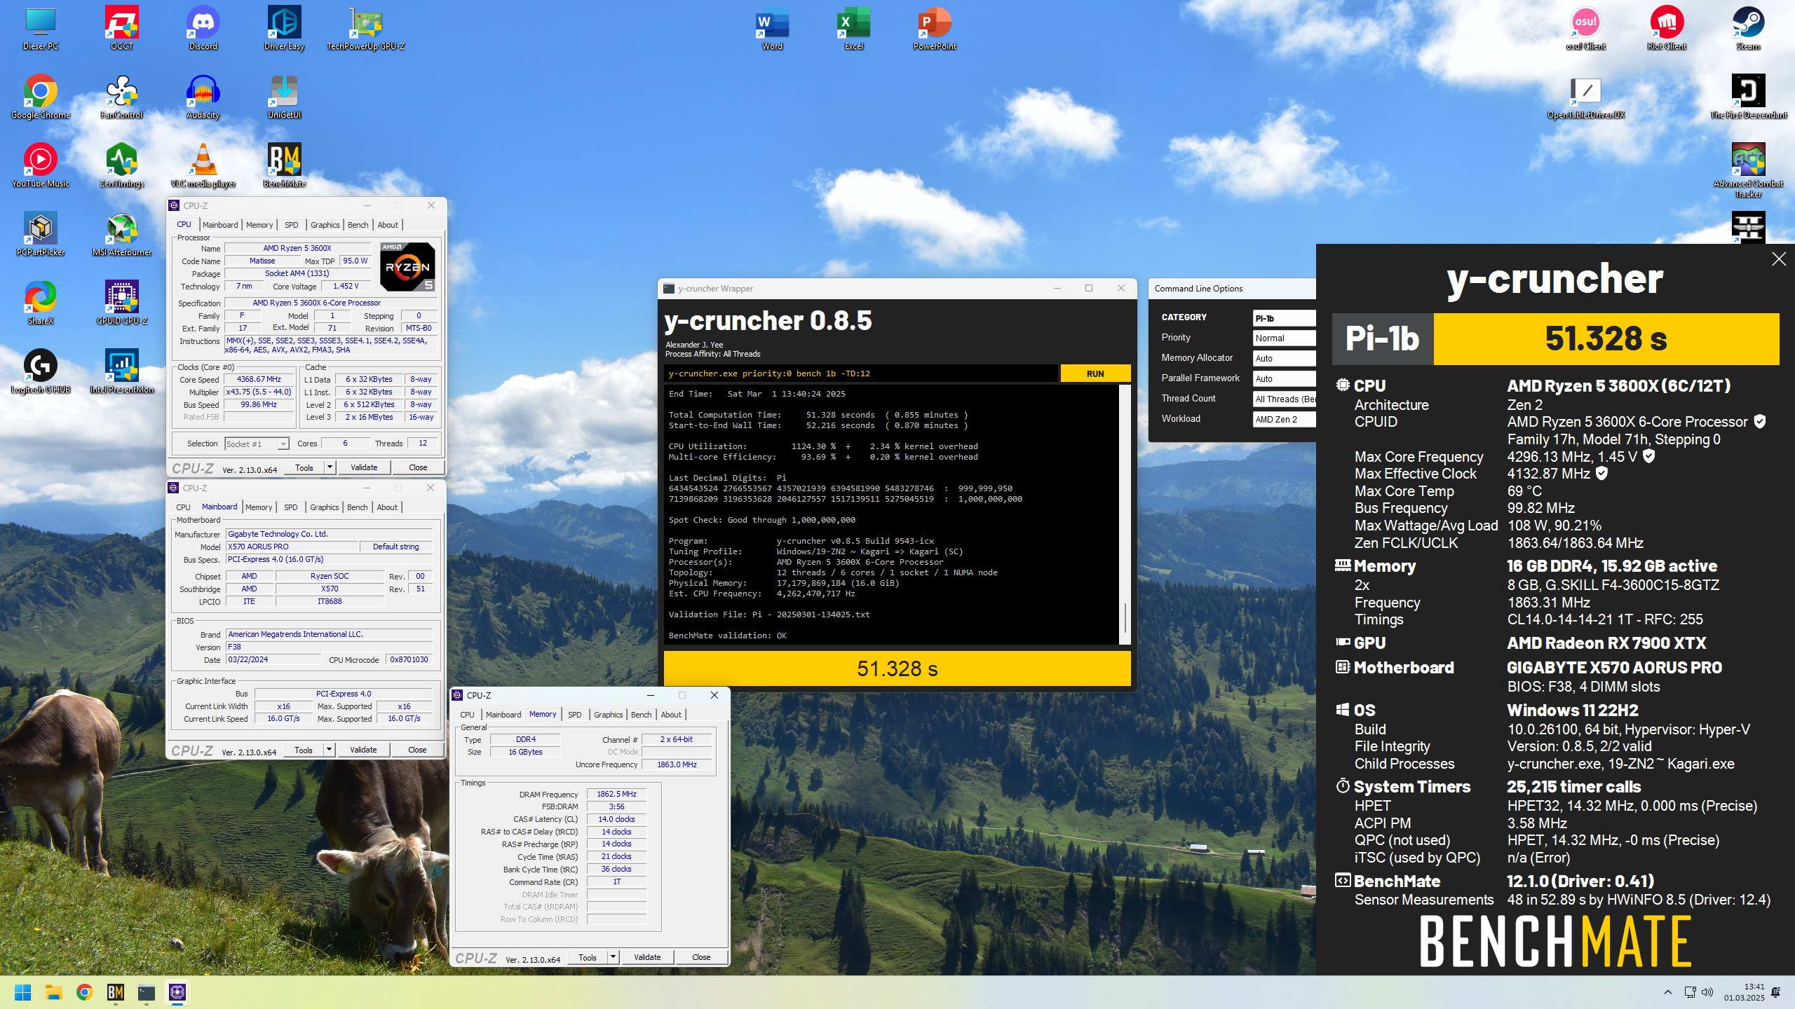Switch to Bench tab in top CPU-Z window
The width and height of the screenshot is (1795, 1009).
tap(358, 225)
